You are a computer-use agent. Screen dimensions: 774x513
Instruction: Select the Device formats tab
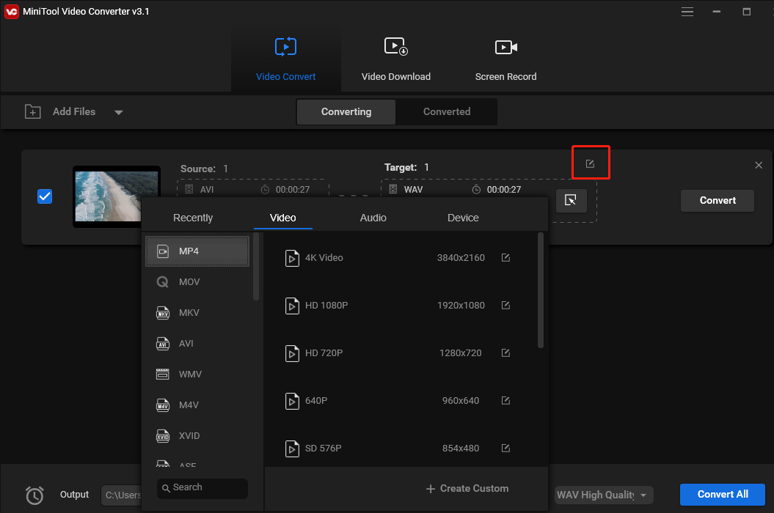click(463, 218)
